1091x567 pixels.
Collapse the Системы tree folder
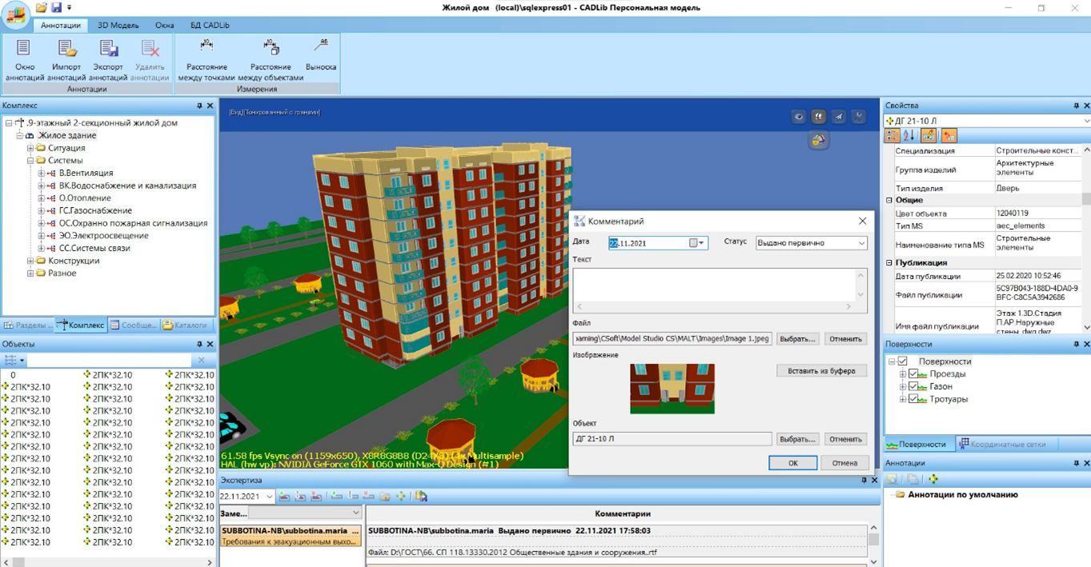(30, 161)
